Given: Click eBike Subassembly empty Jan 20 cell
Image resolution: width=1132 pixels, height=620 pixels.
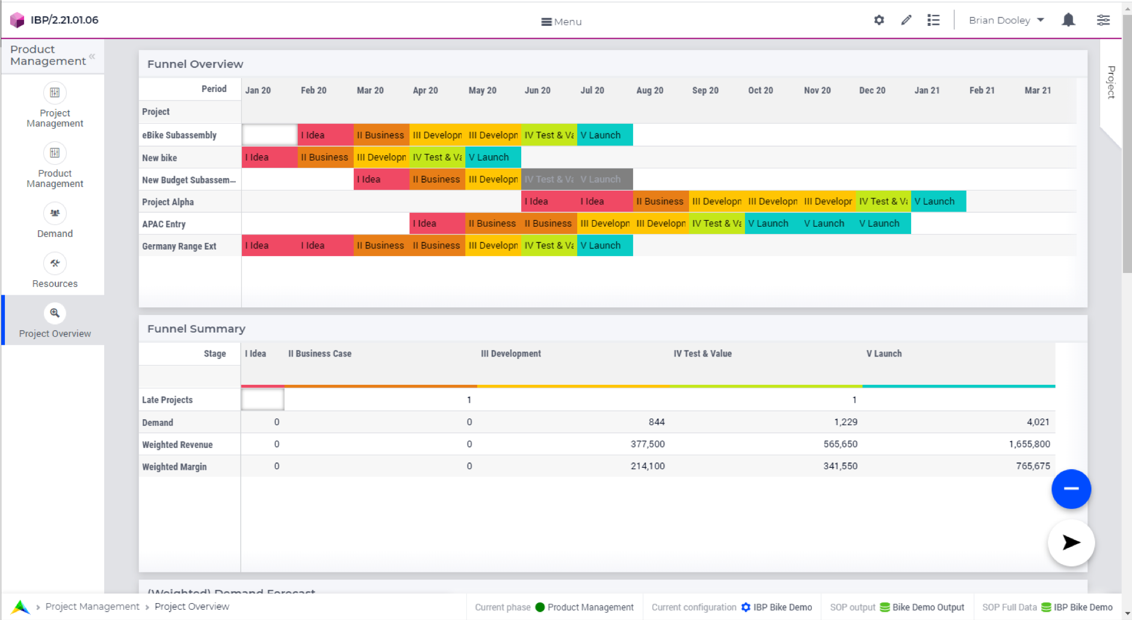Looking at the screenshot, I should (x=270, y=135).
